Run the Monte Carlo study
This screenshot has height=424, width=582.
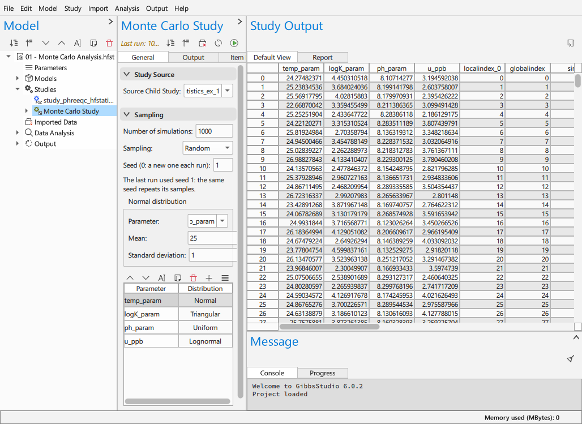click(234, 43)
